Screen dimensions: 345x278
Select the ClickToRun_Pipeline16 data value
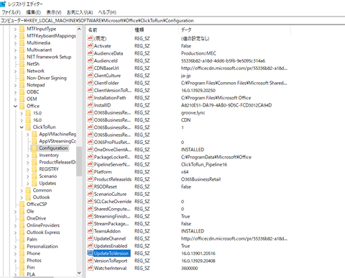click(x=204, y=164)
